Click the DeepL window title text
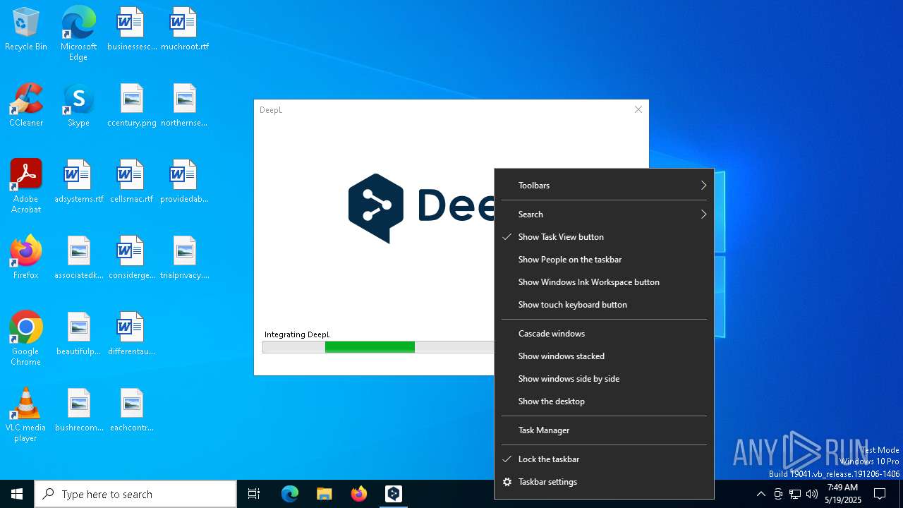This screenshot has width=903, height=508. 271,110
